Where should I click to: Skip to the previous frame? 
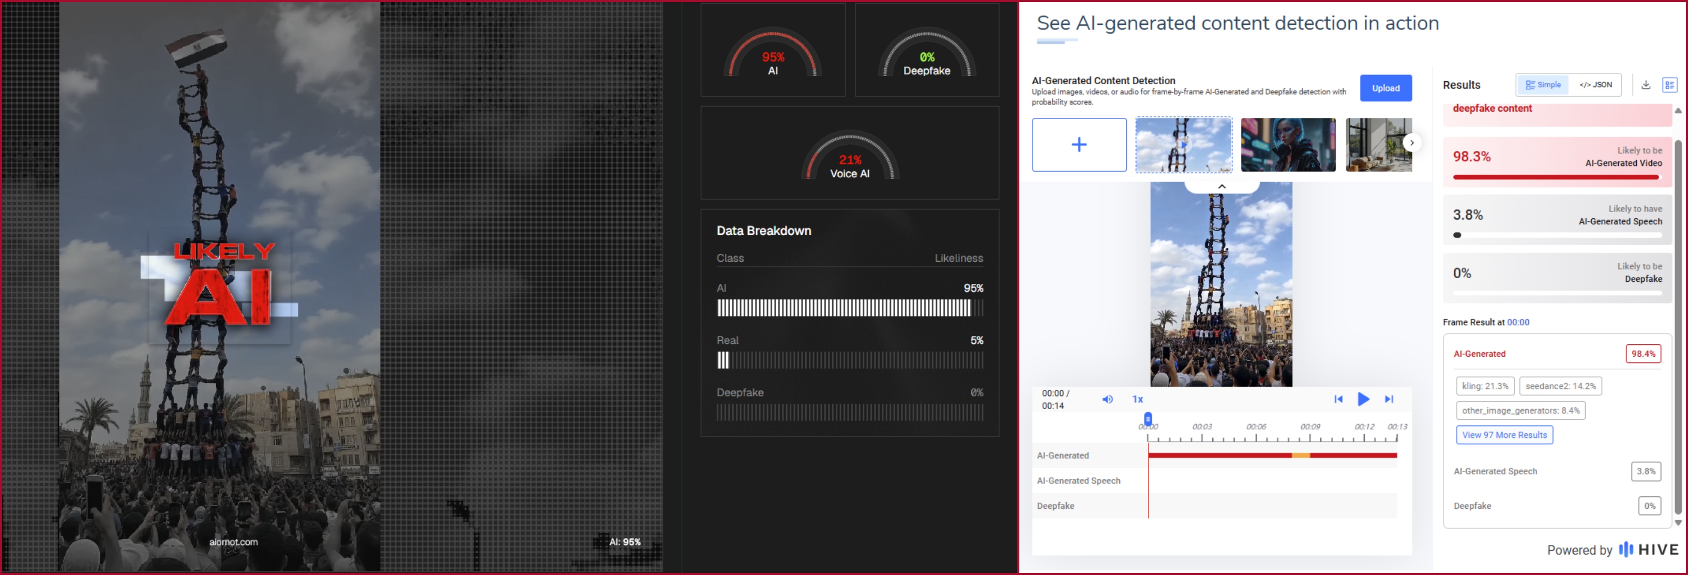tap(1338, 399)
